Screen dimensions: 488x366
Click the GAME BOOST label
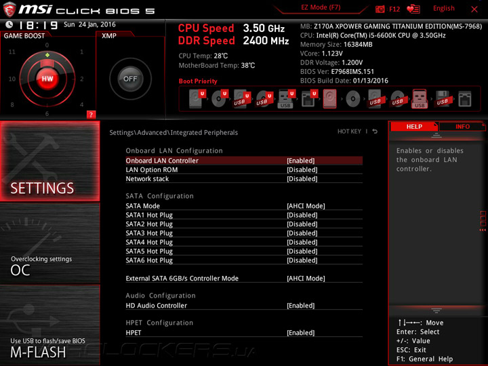(24, 36)
